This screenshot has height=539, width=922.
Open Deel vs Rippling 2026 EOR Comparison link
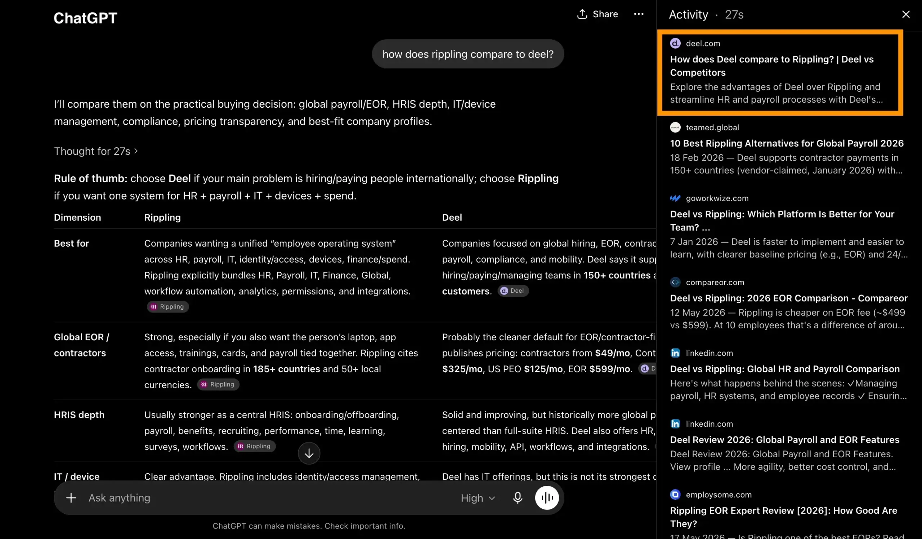click(788, 298)
